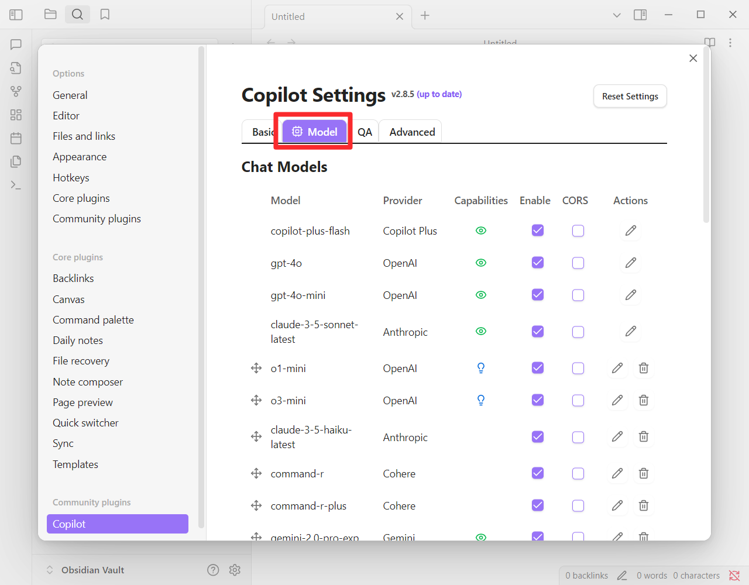Image resolution: width=749 pixels, height=585 pixels.
Task: Delete the claude-3-5-haiku-latest model
Action: pos(644,436)
